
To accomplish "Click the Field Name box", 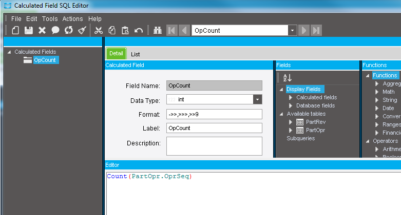I will tap(214, 85).
